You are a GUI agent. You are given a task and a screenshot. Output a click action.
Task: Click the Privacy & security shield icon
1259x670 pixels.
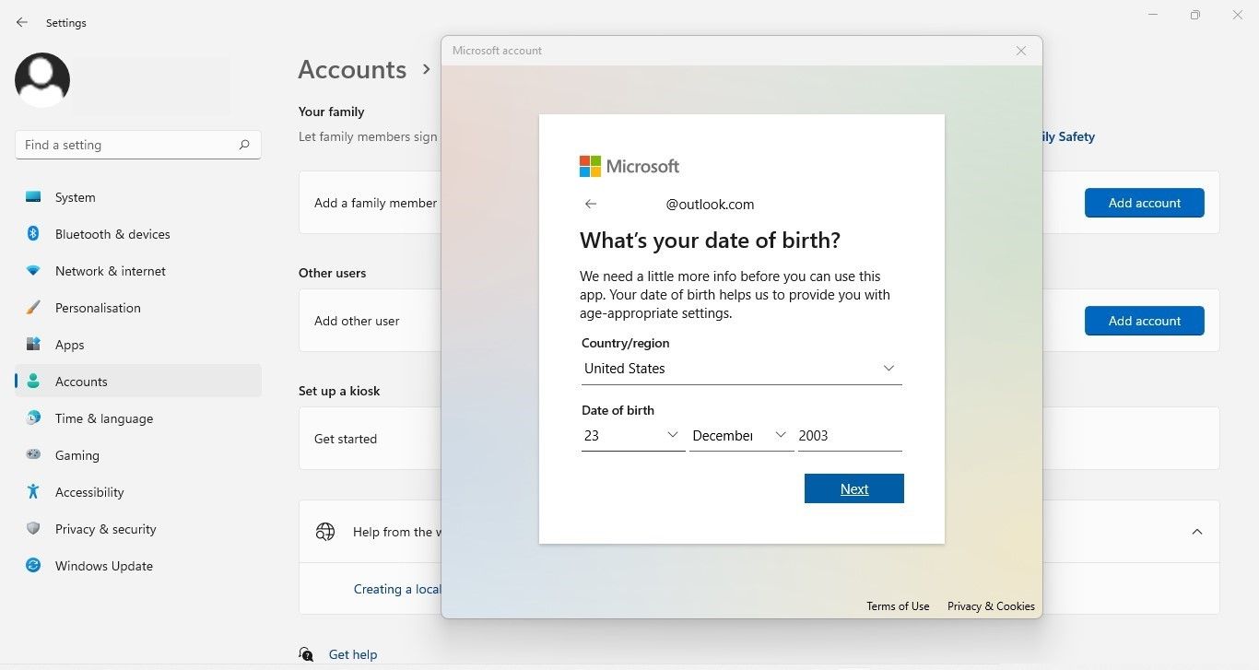click(x=33, y=529)
